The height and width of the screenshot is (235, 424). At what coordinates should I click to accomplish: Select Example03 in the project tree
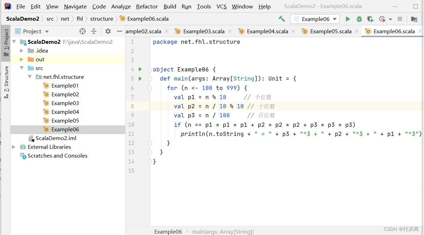65,103
